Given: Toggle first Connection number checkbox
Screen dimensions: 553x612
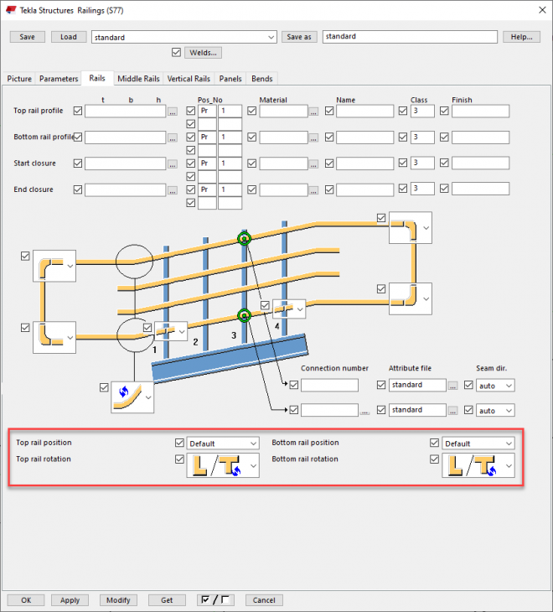Looking at the screenshot, I should click(x=294, y=385).
